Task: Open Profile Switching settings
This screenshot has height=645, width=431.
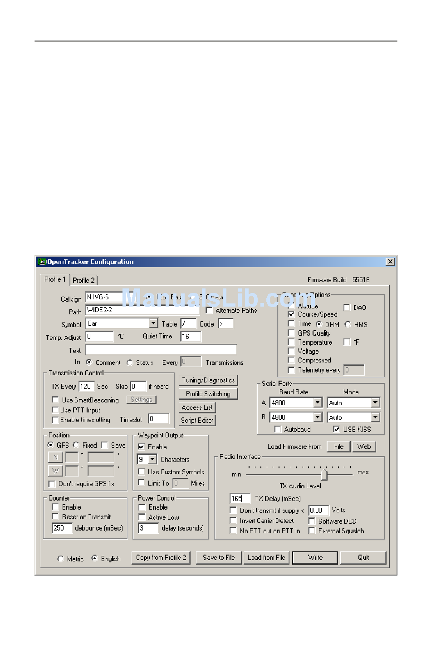Action: click(x=208, y=394)
